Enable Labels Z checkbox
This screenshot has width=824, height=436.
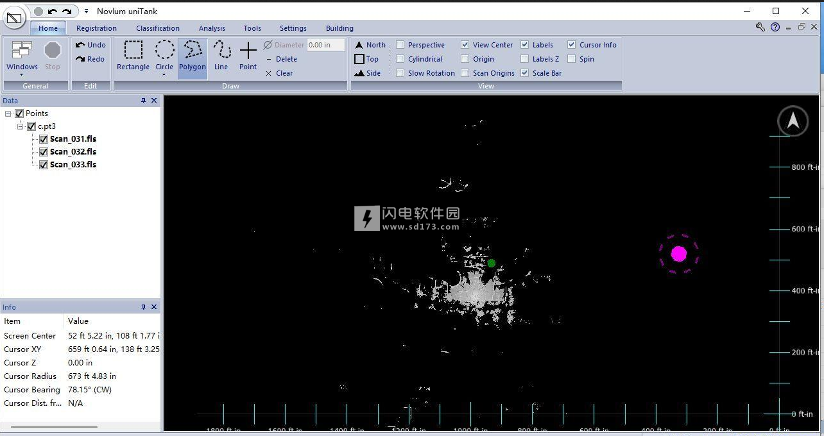[525, 59]
